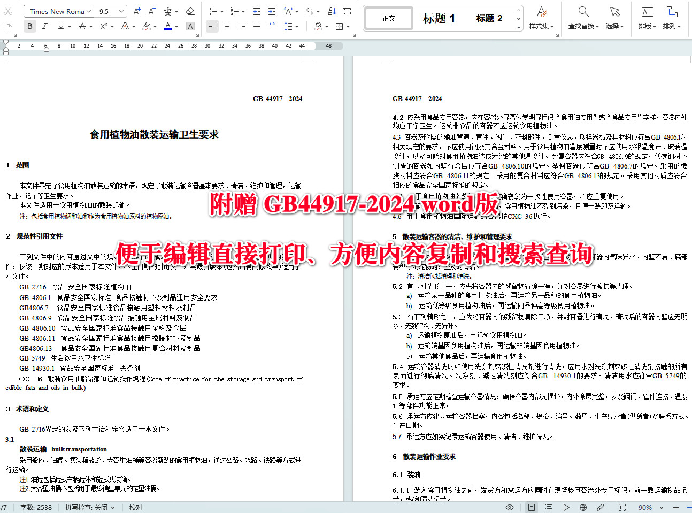This screenshot has height=513, width=692.
Task: Apply italic formatting
Action: coord(44,26)
